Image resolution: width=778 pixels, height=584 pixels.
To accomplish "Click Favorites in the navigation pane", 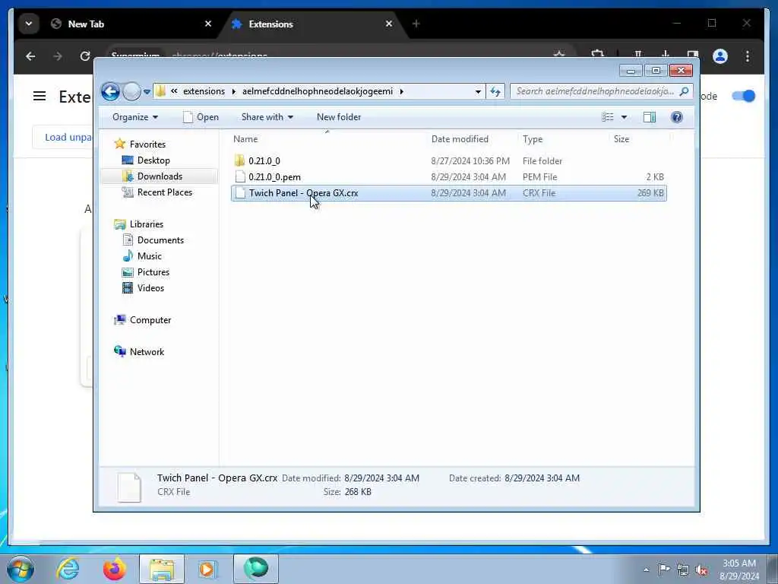I will pyautogui.click(x=147, y=144).
